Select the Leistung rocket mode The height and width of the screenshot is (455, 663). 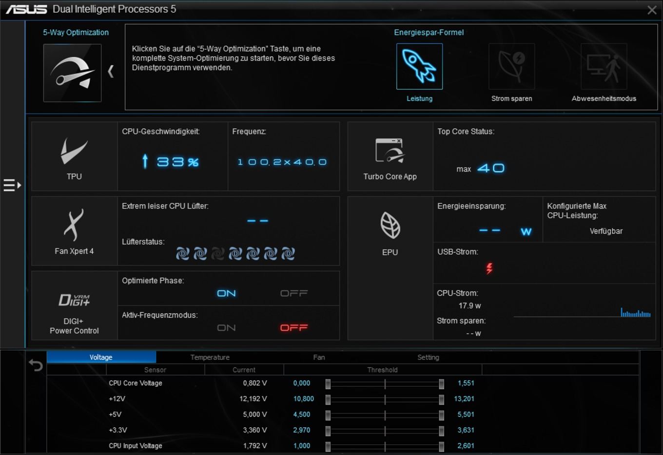(x=419, y=66)
